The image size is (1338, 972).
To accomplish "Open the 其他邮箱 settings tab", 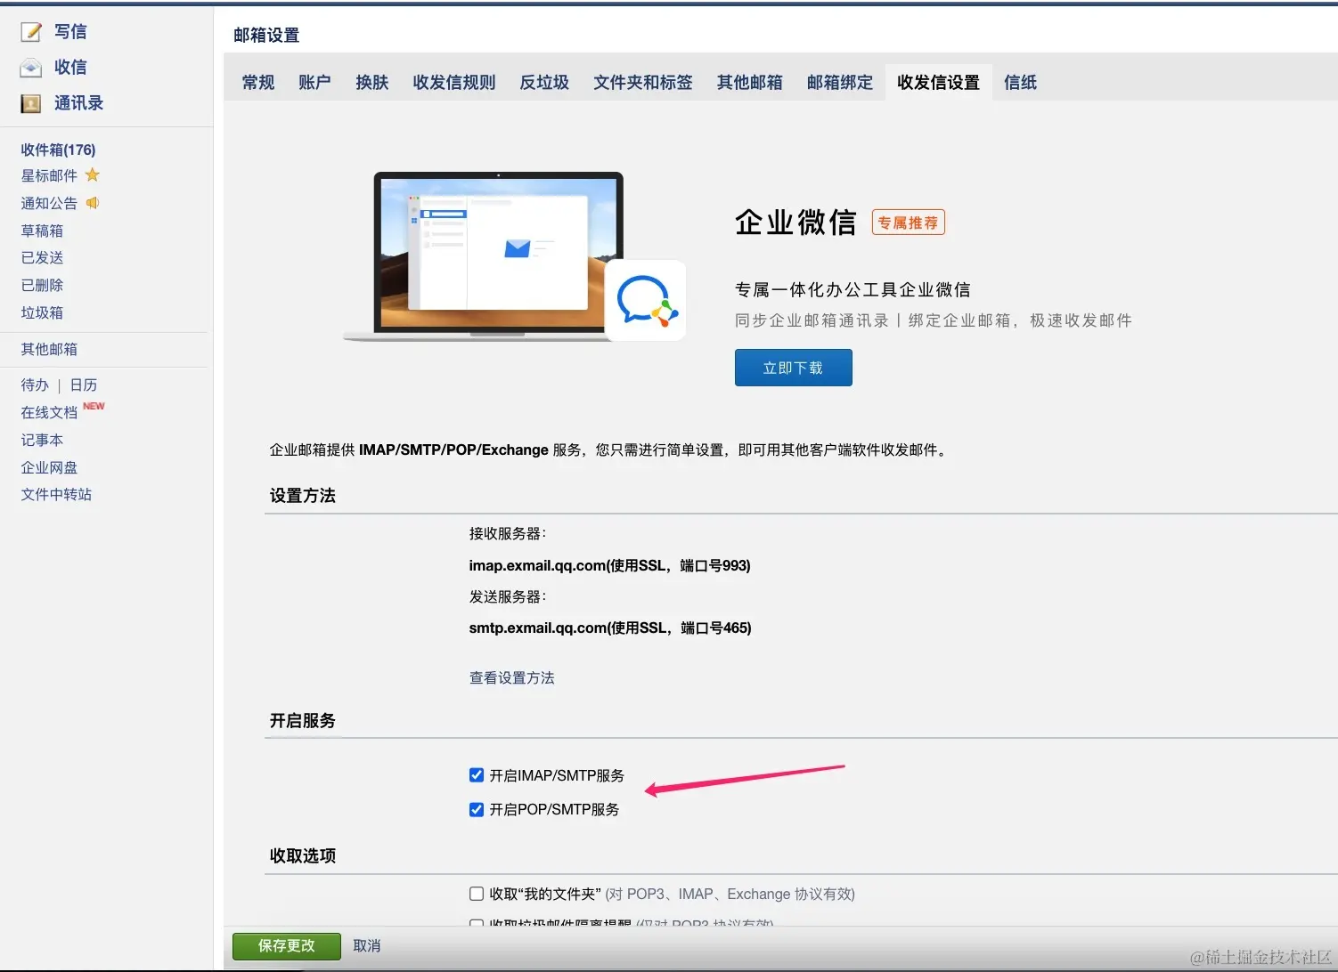I will click(x=750, y=82).
